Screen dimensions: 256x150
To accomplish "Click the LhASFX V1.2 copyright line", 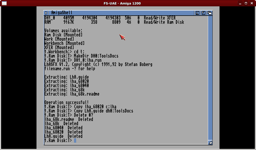I will click(x=98, y=64).
